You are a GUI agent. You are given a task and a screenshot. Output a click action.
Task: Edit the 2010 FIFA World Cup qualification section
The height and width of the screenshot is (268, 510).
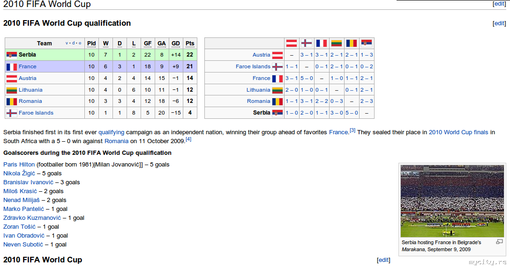click(x=499, y=23)
